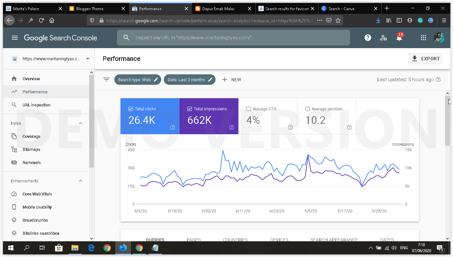The width and height of the screenshot is (453, 257).
Task: Enable the Average position checkbox
Action: tap(308, 109)
